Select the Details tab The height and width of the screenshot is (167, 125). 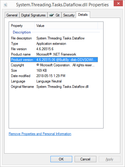[x=83, y=15]
